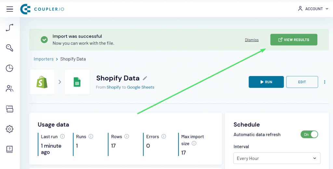
Task: Click the 'Now you can work with the file.' text
Action: (83, 43)
